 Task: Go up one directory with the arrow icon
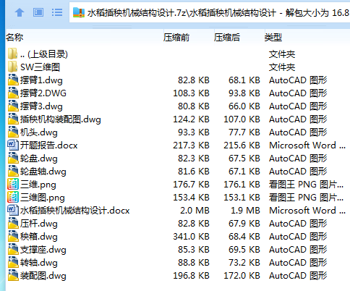[20, 12]
